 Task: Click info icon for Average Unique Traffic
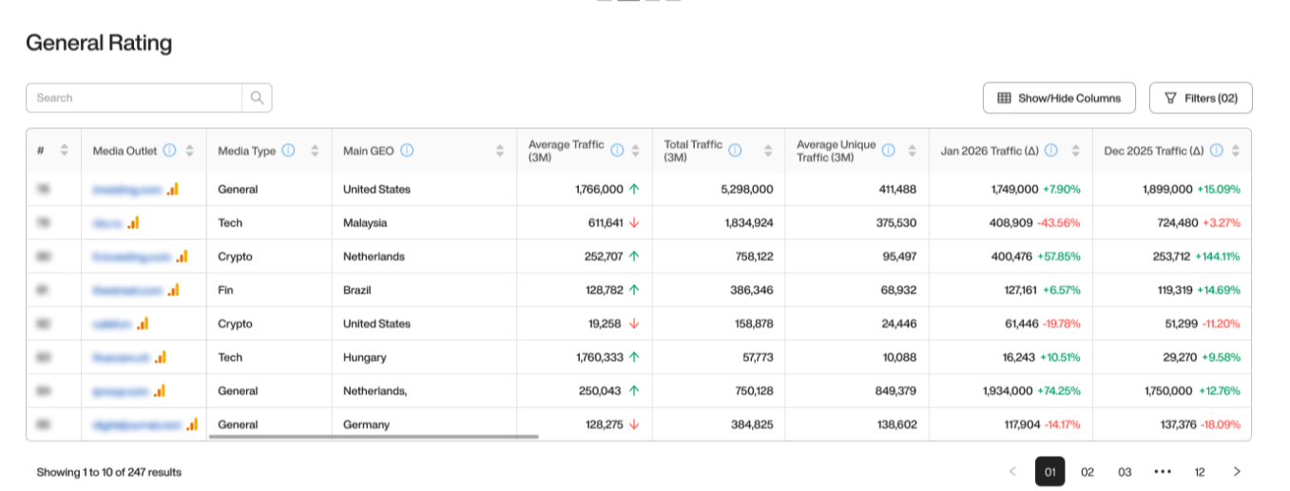click(x=888, y=150)
